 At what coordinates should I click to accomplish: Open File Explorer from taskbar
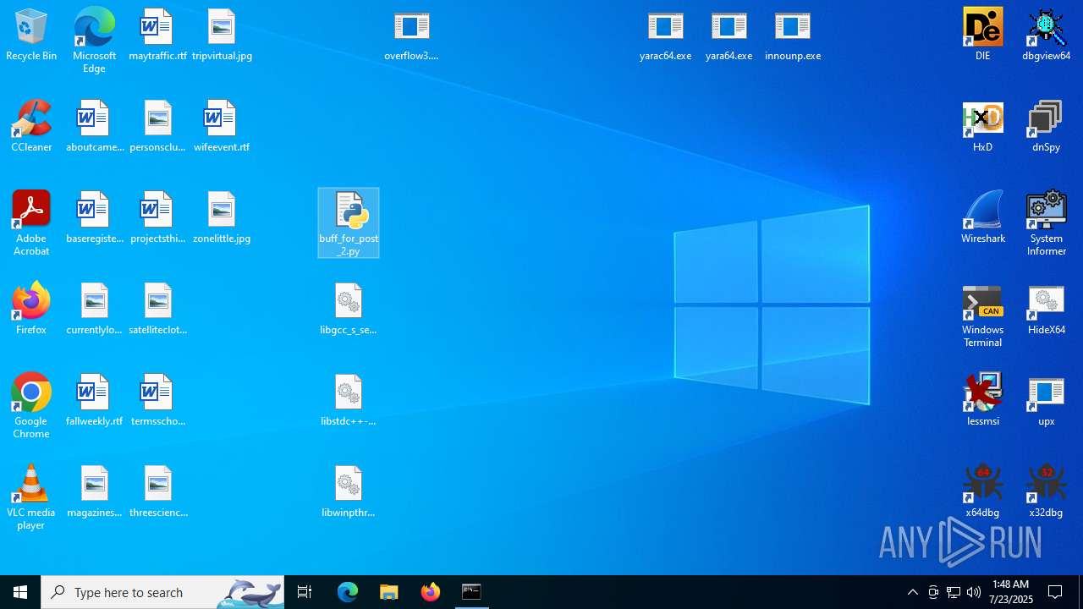pyautogui.click(x=389, y=592)
